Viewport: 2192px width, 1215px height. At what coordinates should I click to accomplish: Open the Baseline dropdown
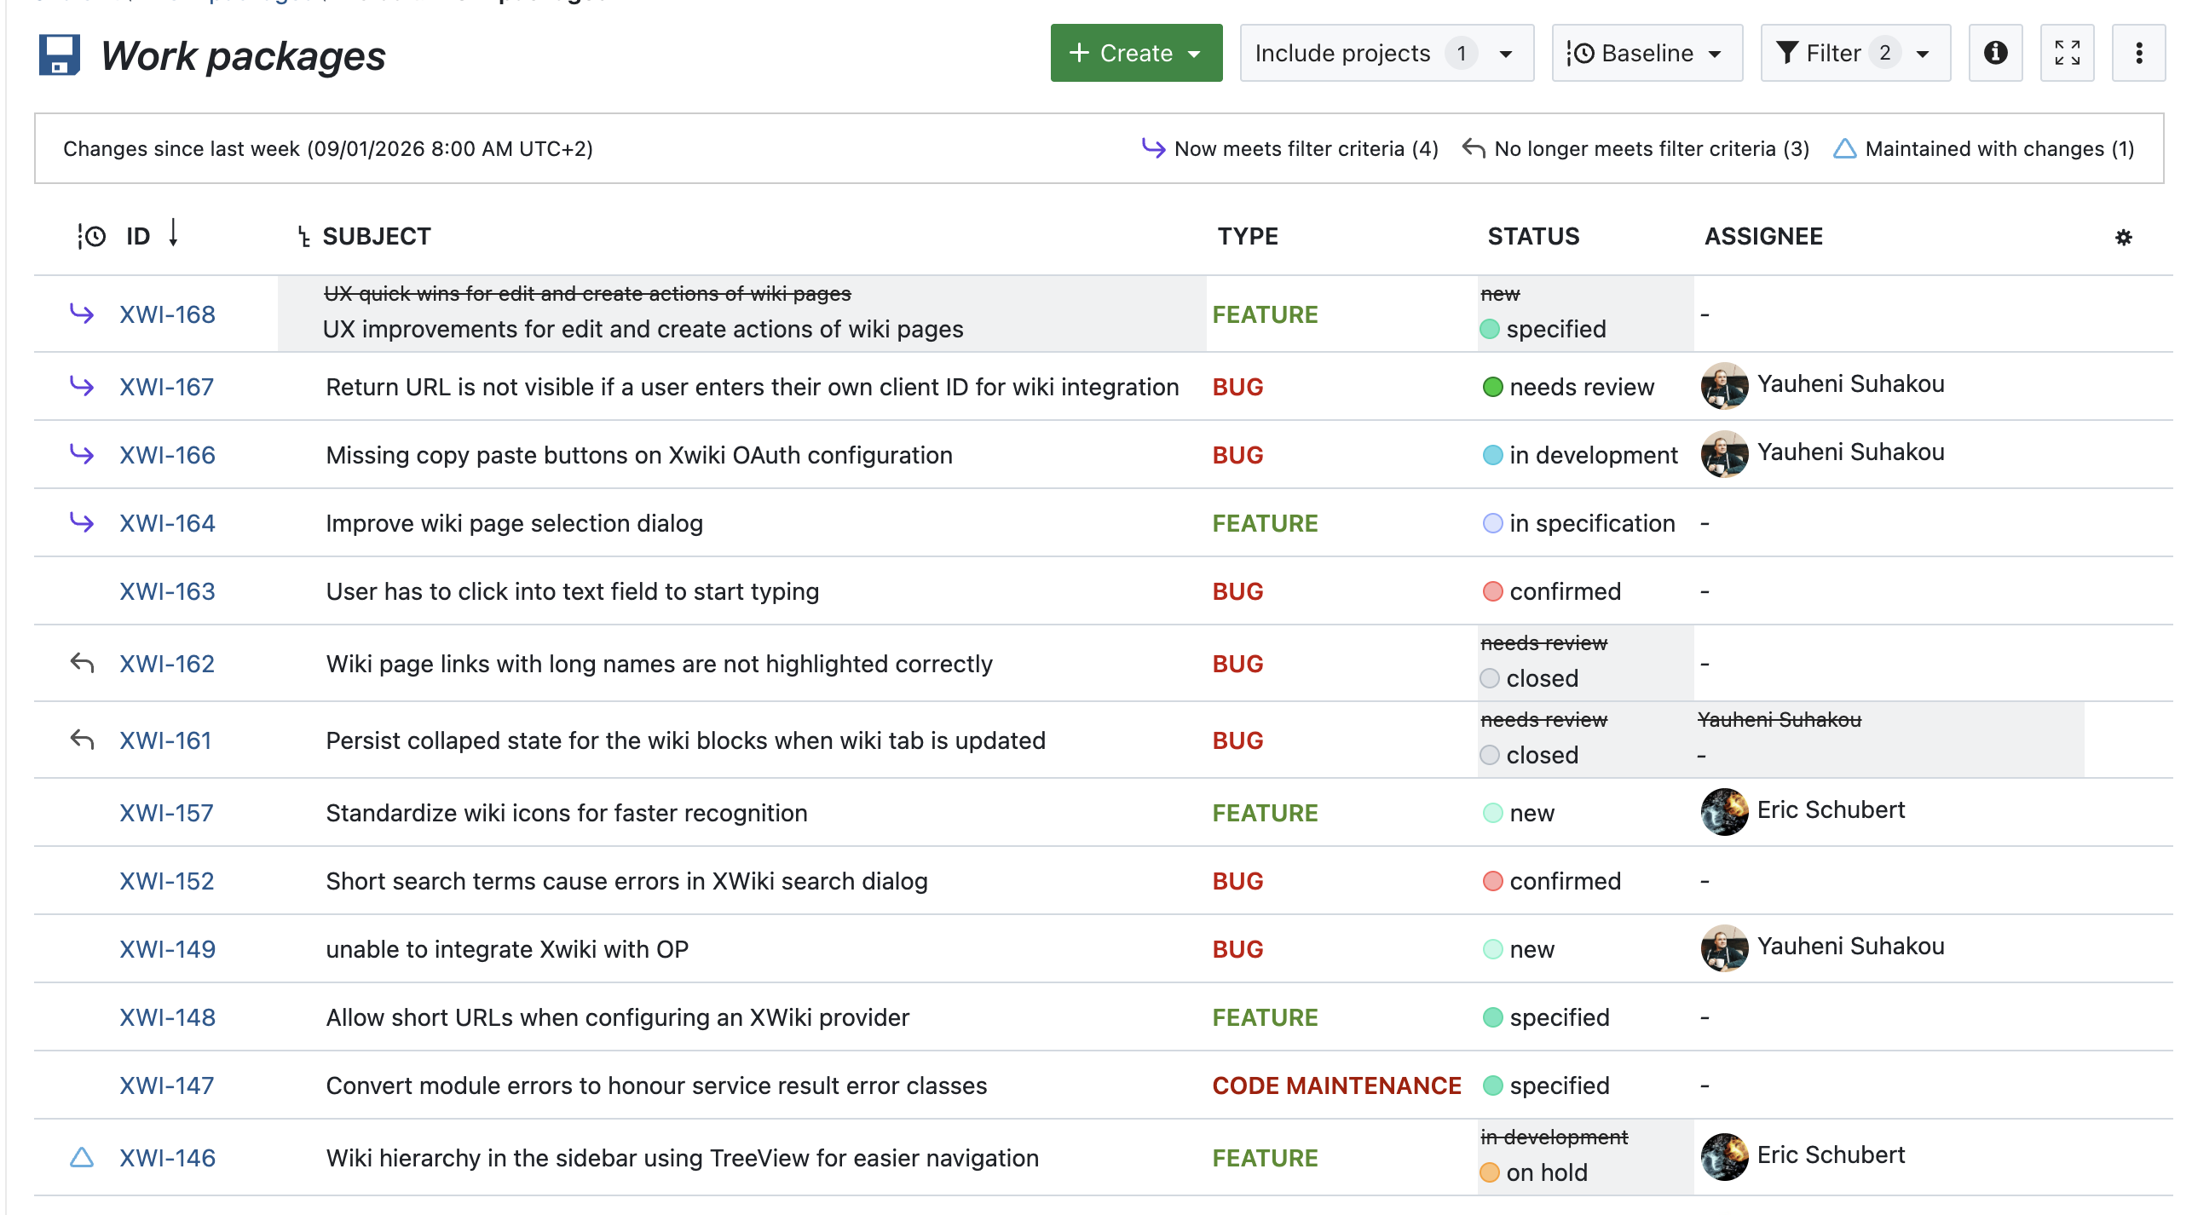coord(1647,53)
